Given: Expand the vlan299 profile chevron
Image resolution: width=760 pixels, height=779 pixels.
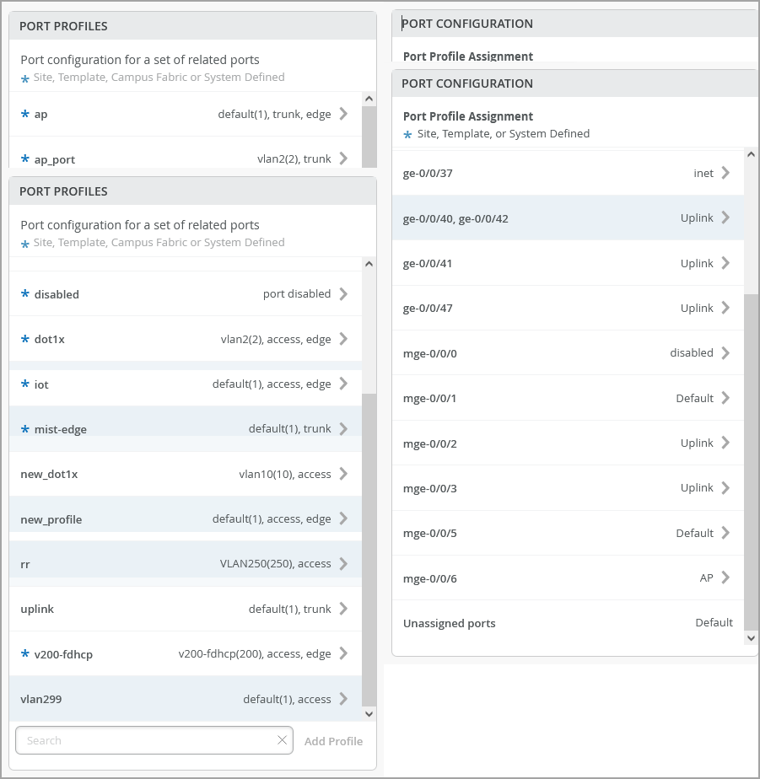Looking at the screenshot, I should (x=343, y=699).
